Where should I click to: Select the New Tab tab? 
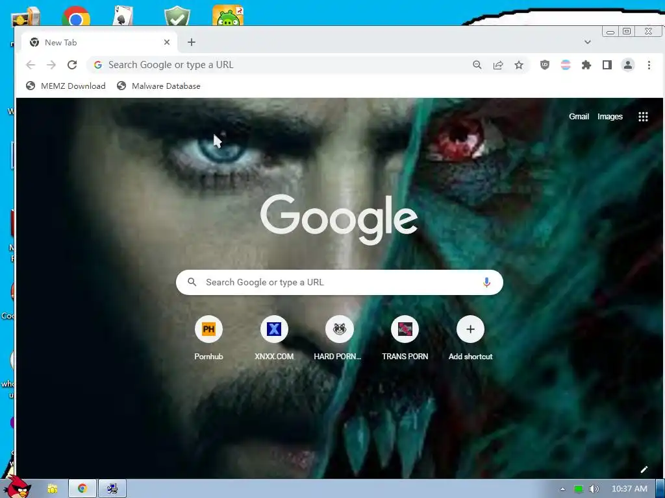pyautogui.click(x=99, y=42)
